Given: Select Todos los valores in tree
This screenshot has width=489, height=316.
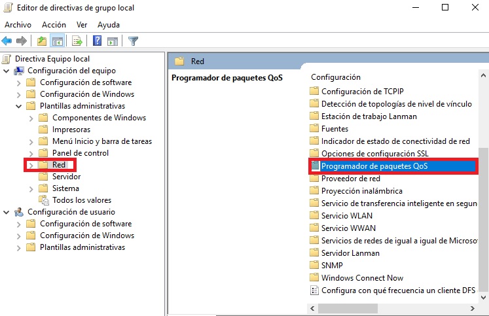Looking at the screenshot, I should [81, 200].
